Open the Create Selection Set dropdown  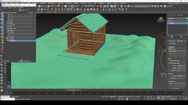(x=90, y=6)
